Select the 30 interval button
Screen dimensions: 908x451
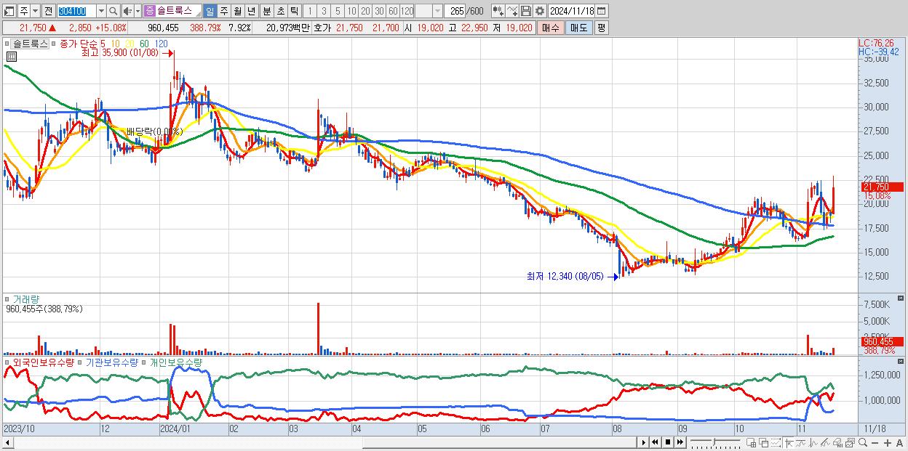[x=379, y=11]
